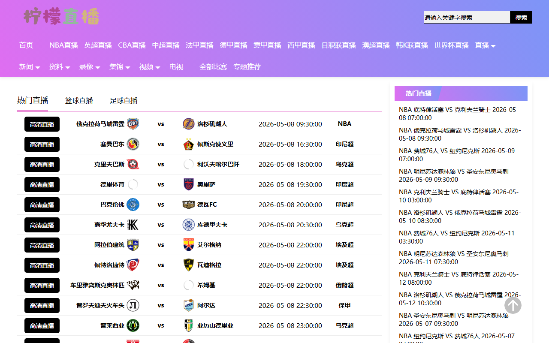
Task: Open sidebar link 圣安东尼奥马刺 VS 明尼苏达森林狼 2026-05-07
Action: 454,319
